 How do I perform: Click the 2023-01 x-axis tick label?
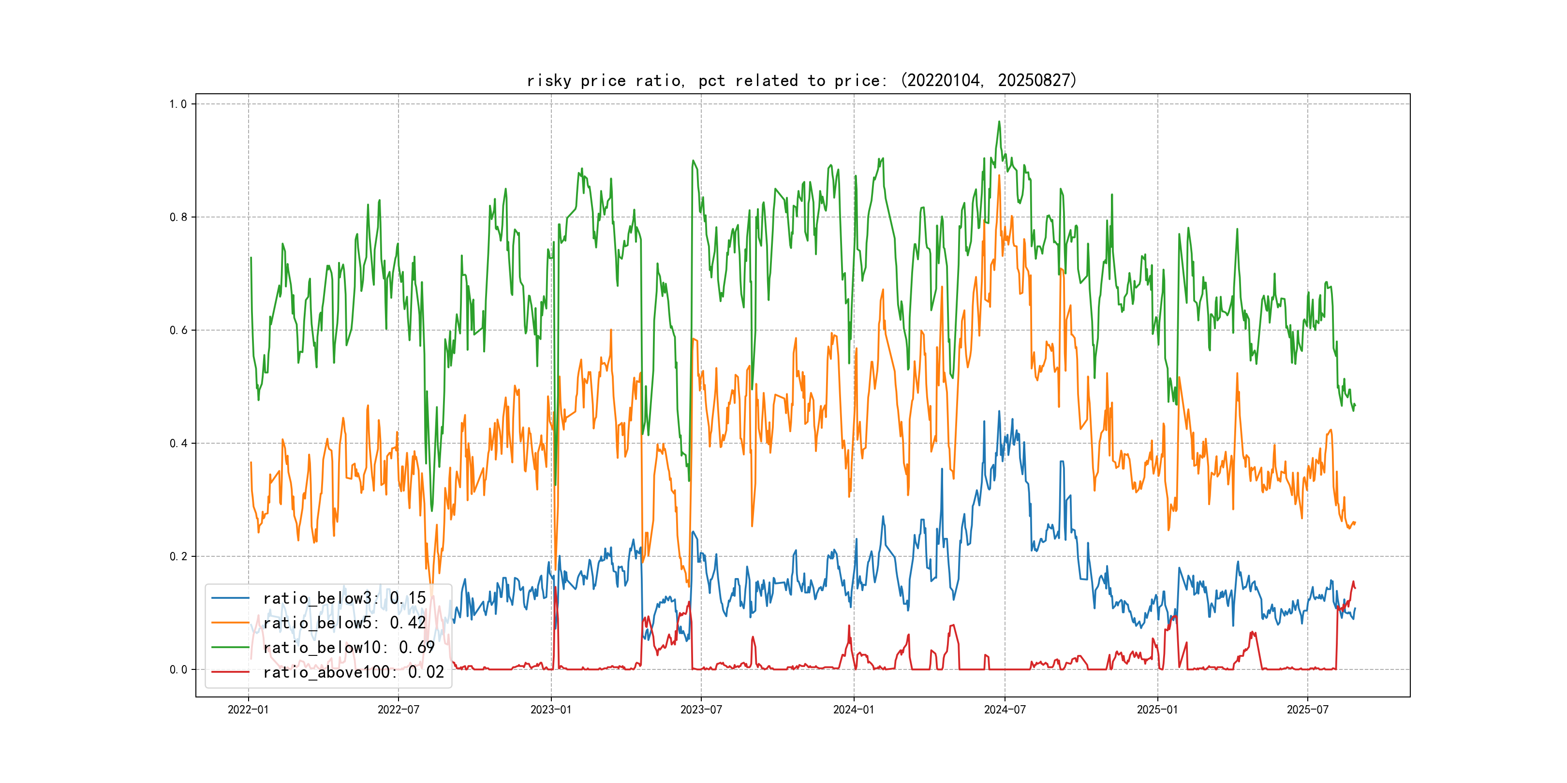551,710
